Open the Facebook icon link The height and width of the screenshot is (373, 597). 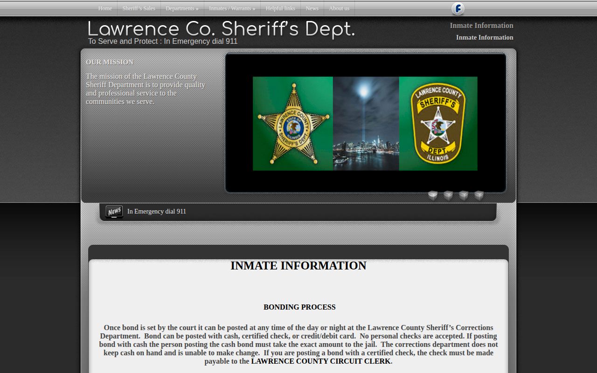tap(458, 8)
